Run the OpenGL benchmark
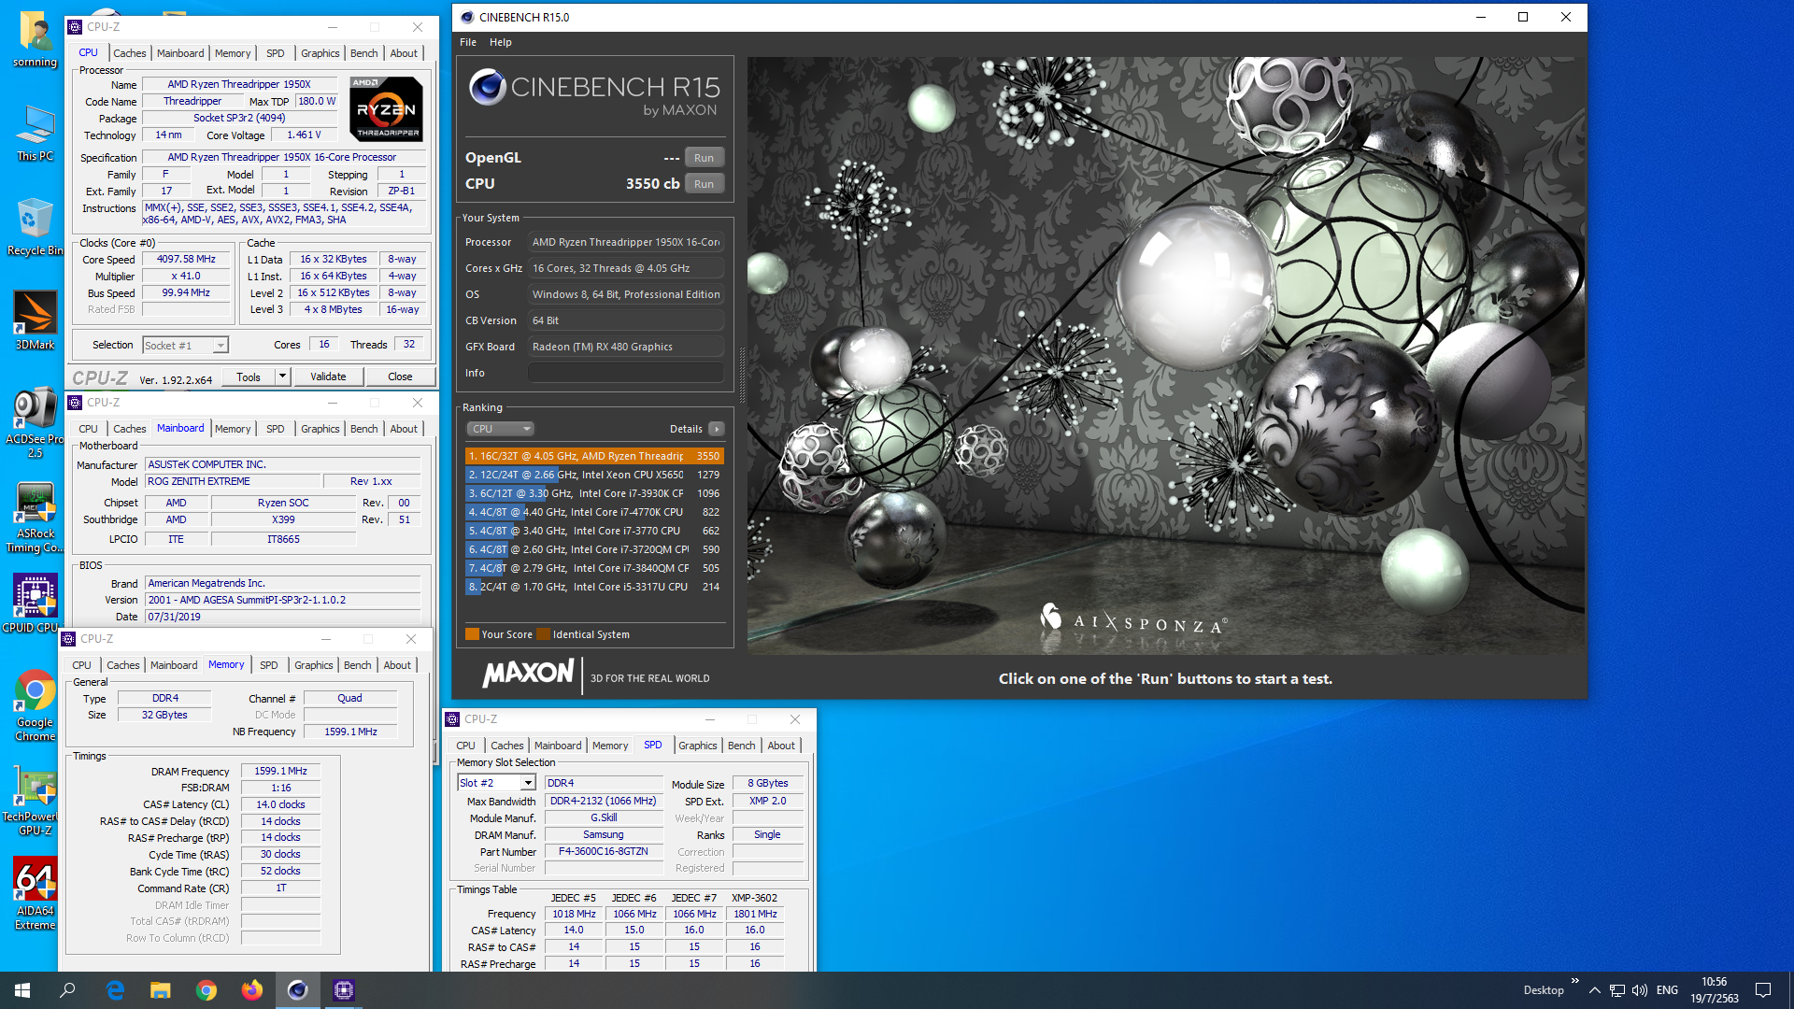 click(705, 158)
